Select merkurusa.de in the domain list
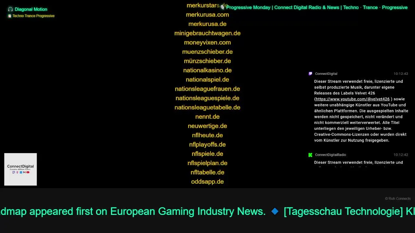This screenshot has width=415, height=233. 207,24
